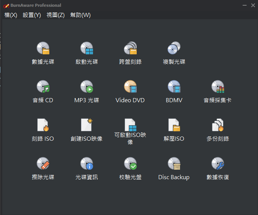
Task: Open the 解壓ISO unpack tool
Action: point(174,130)
